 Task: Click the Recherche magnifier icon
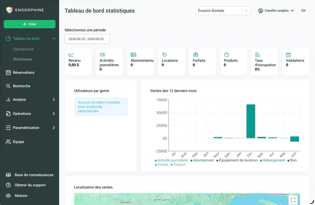tap(8, 86)
